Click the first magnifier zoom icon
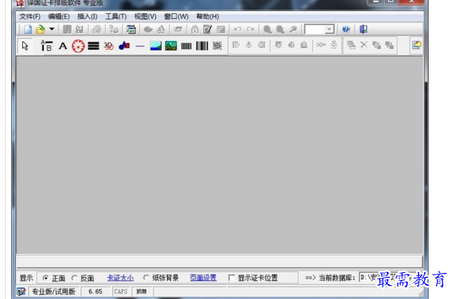The height and width of the screenshot is (299, 452). click(x=267, y=29)
